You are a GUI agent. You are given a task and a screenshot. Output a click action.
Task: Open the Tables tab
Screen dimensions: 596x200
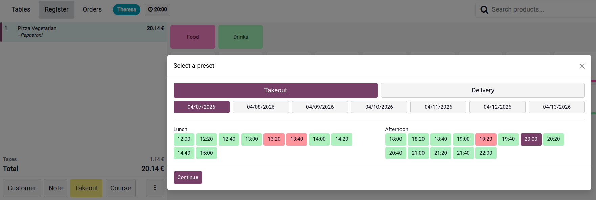point(21,9)
